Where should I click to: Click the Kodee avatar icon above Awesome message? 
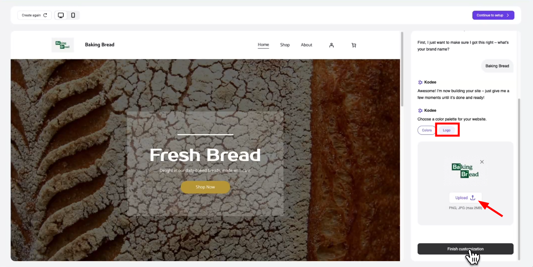click(x=420, y=82)
